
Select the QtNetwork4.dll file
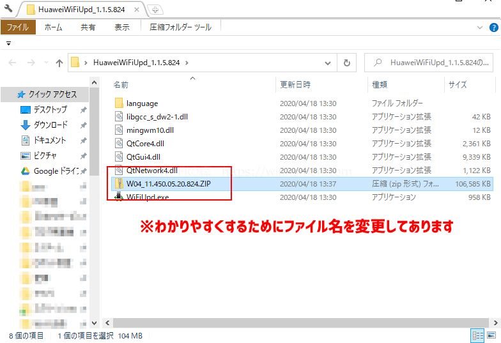tap(152, 171)
